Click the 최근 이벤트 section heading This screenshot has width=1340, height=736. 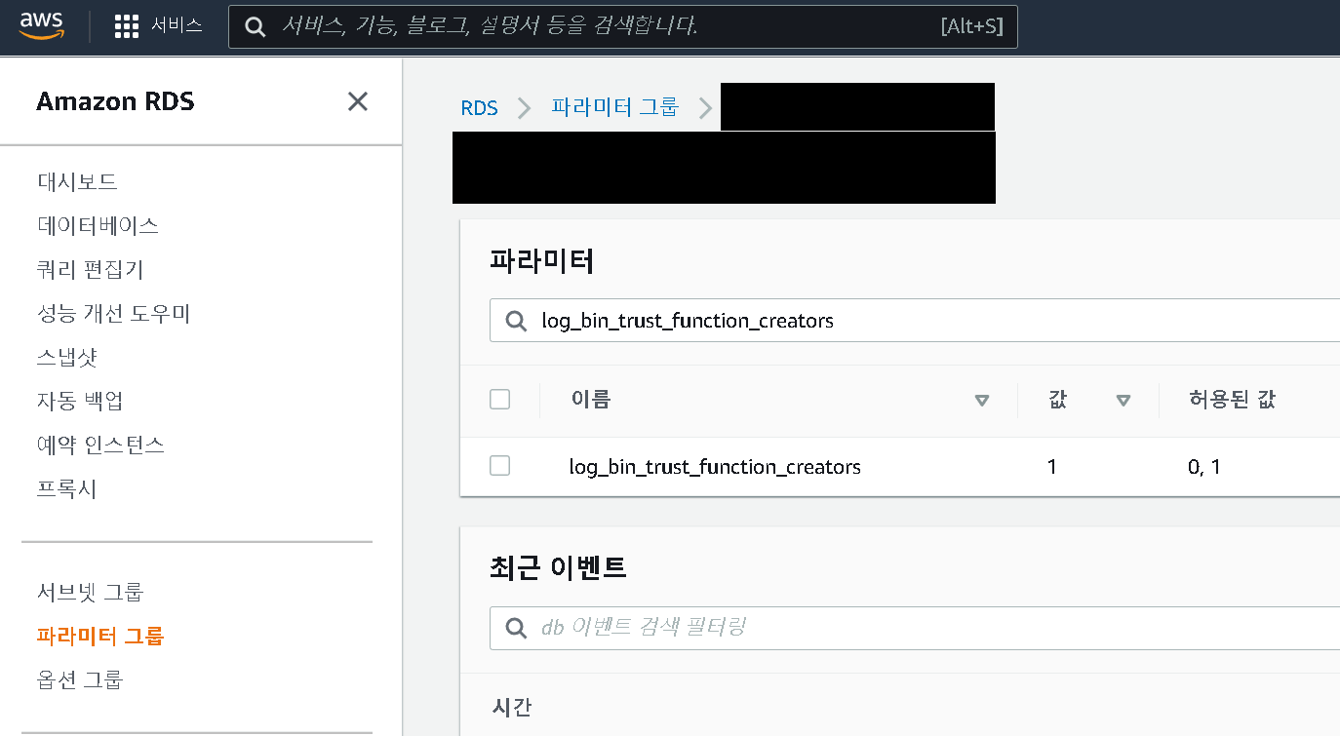(x=558, y=566)
